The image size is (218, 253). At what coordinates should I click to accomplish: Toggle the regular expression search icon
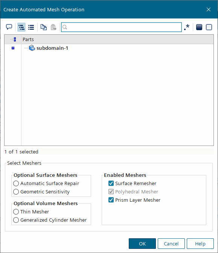click(187, 27)
